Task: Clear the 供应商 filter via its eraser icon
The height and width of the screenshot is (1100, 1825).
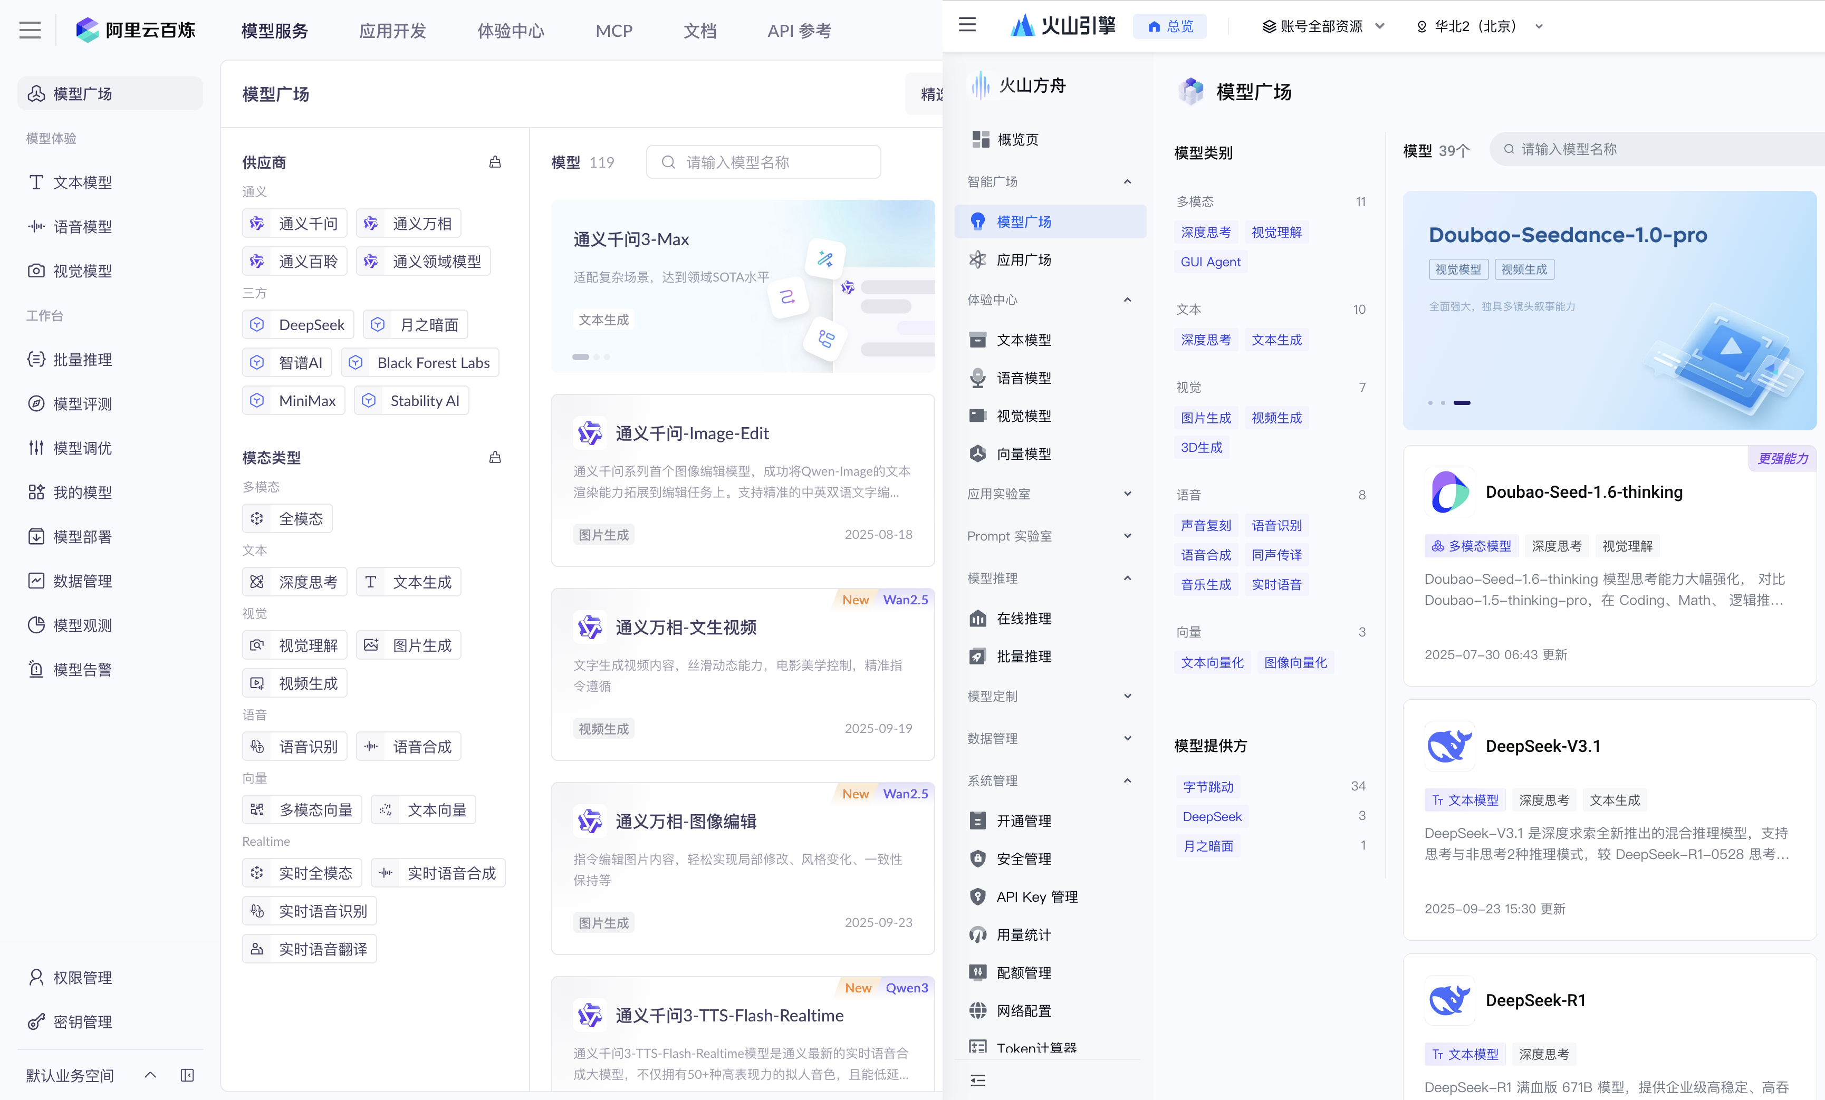Action: coord(495,162)
